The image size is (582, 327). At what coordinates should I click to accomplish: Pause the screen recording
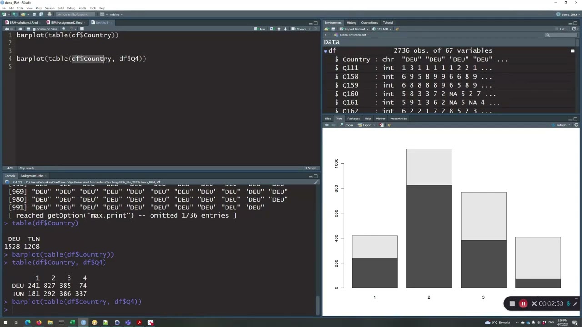click(x=523, y=303)
